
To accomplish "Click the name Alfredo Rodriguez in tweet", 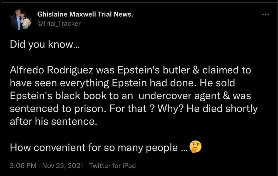I will point(52,70).
